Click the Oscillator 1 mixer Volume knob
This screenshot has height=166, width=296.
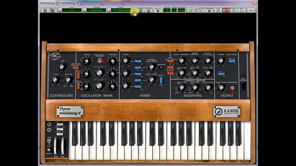point(125,61)
